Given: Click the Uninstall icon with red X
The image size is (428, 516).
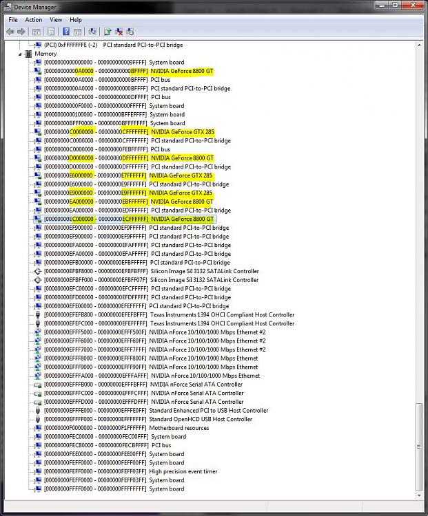Looking at the screenshot, I should 119,32.
